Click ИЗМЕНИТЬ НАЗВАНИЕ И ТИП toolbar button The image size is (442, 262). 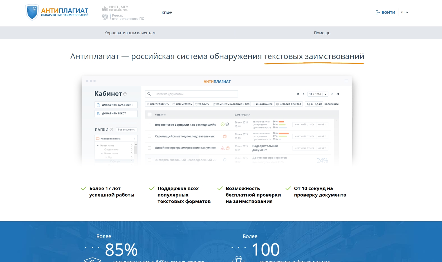231,104
